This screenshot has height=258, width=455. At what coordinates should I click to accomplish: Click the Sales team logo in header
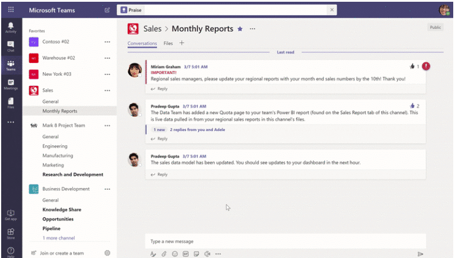(x=133, y=29)
